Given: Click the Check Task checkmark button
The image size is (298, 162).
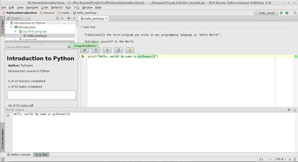Looking at the screenshot, I should [84, 50].
